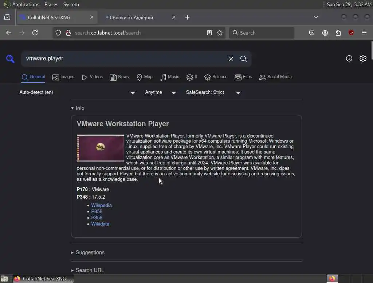The width and height of the screenshot is (373, 283).
Task: Select the Social Media search category
Action: [x=275, y=77]
